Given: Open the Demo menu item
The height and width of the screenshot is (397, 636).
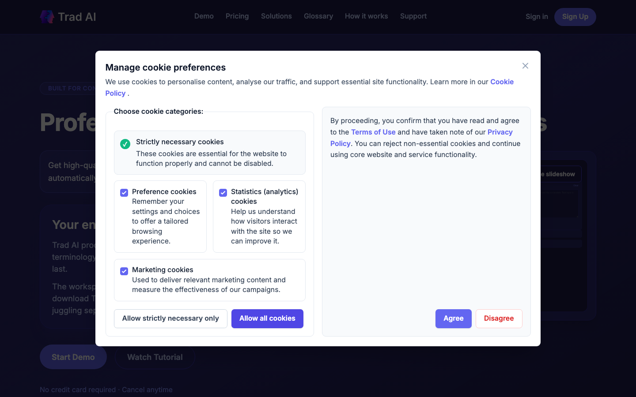Looking at the screenshot, I should click(x=204, y=16).
